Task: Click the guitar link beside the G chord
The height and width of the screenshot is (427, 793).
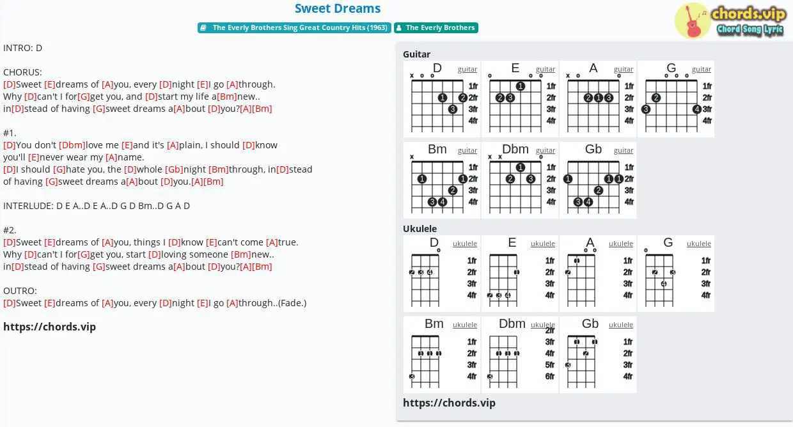Action: click(x=702, y=69)
